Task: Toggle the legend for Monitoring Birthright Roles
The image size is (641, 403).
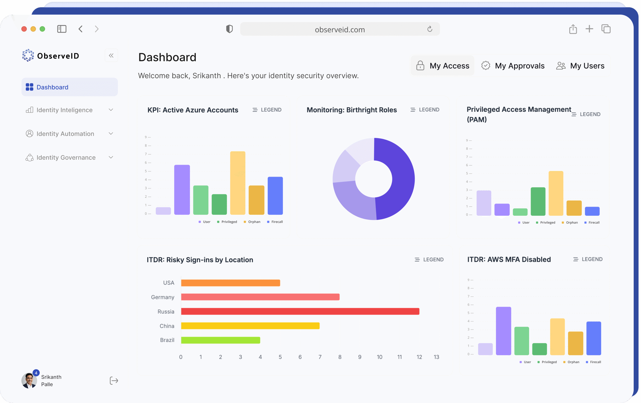Action: coord(425,110)
